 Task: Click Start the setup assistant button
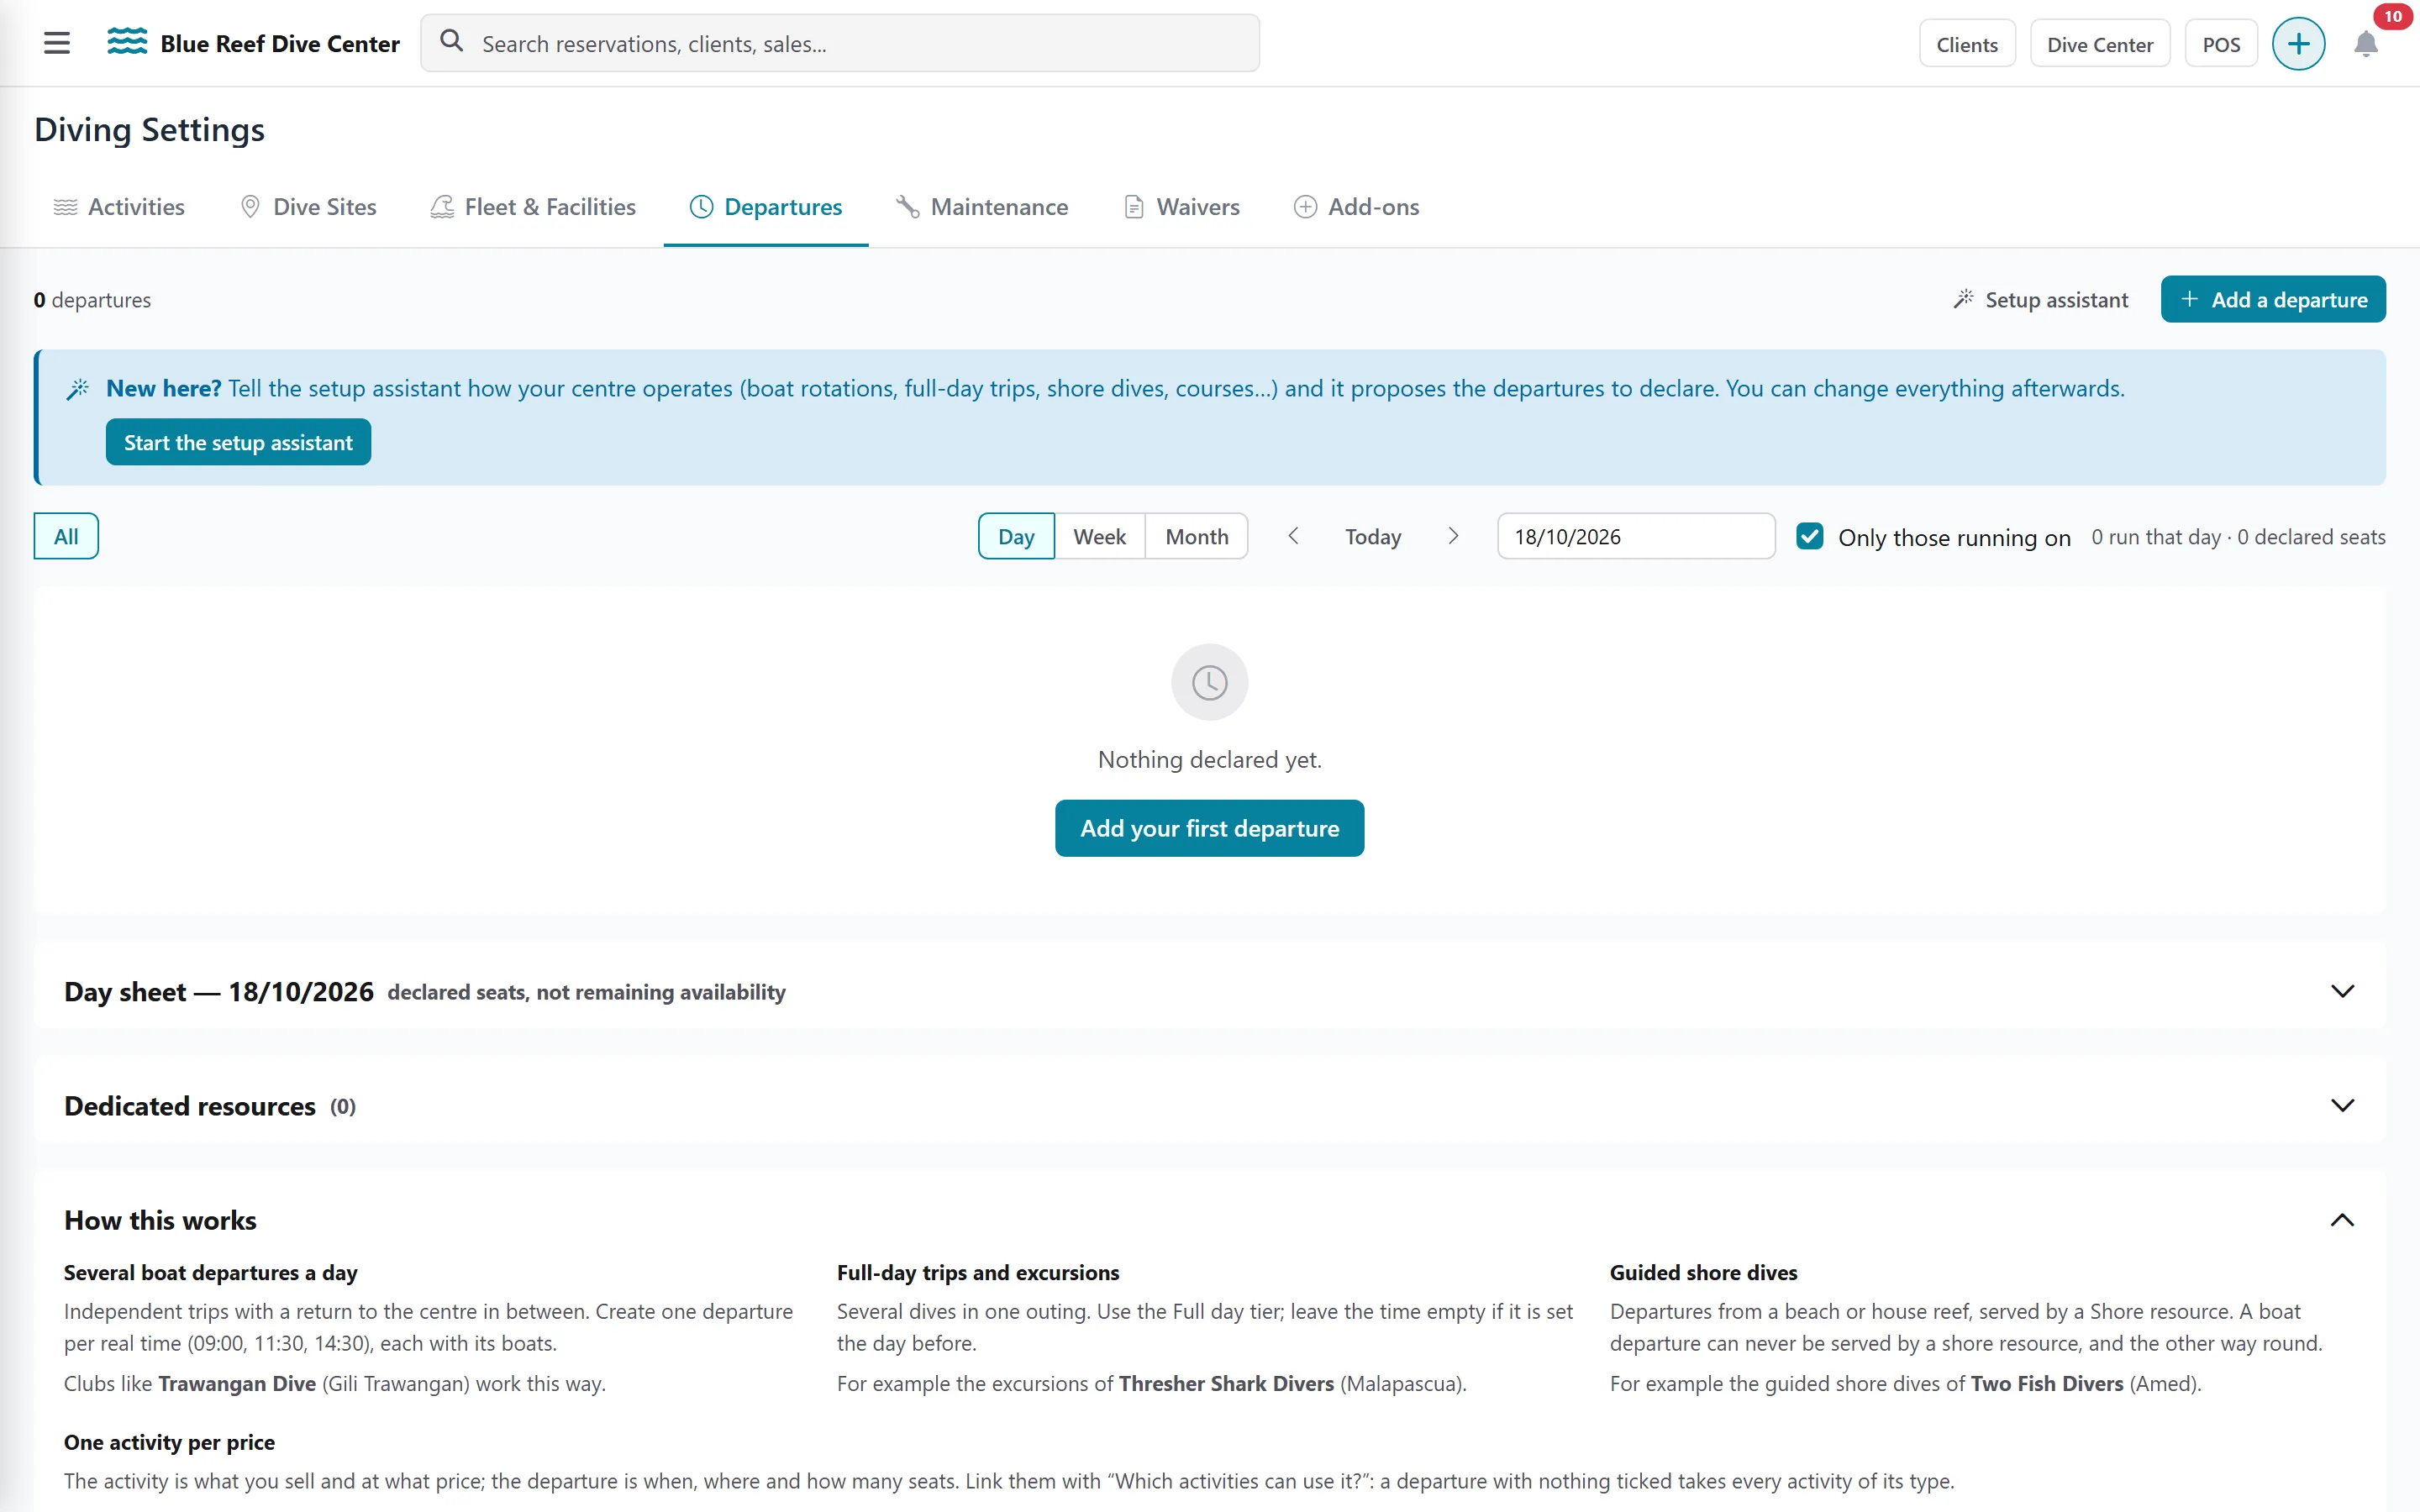pyautogui.click(x=238, y=442)
